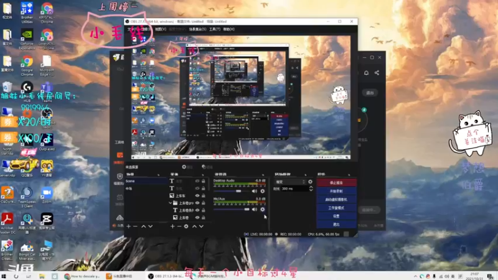Screen dimensions: 498x280
Task: Open Acrobat Reader DC desktop shortcut
Action: click(7, 223)
